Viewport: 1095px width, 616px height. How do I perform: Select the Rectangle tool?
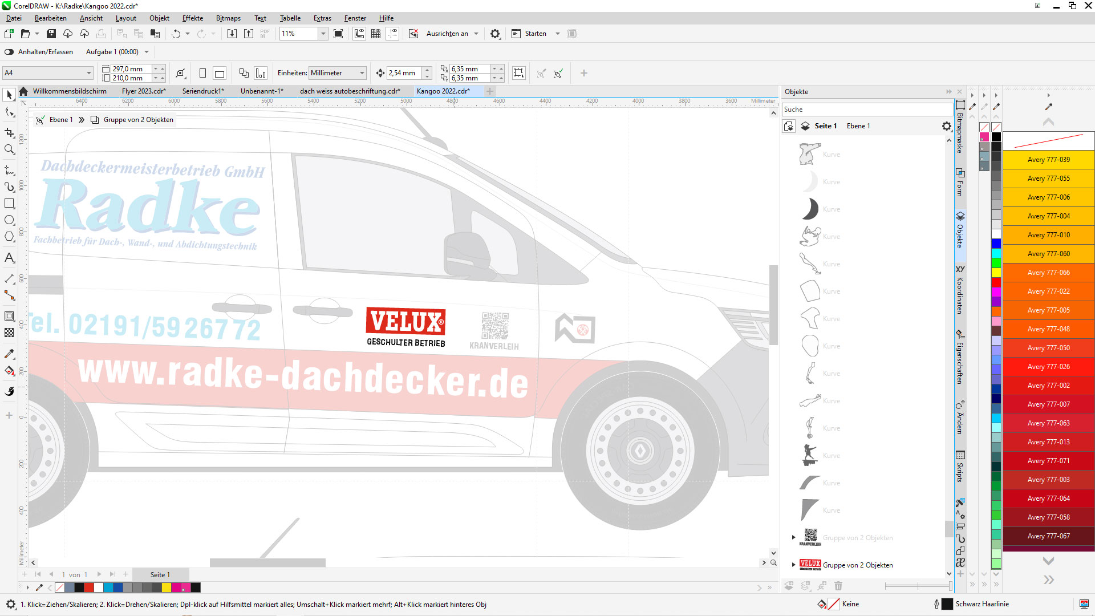point(9,204)
